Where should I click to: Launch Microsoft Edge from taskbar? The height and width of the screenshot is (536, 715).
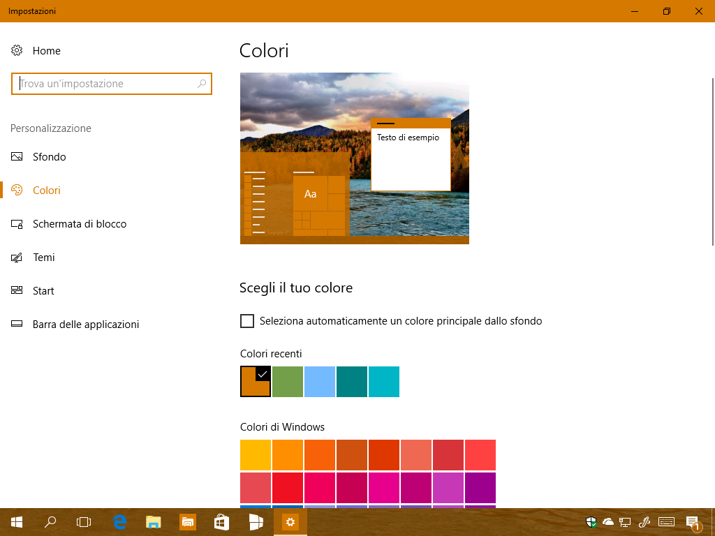[x=119, y=522]
